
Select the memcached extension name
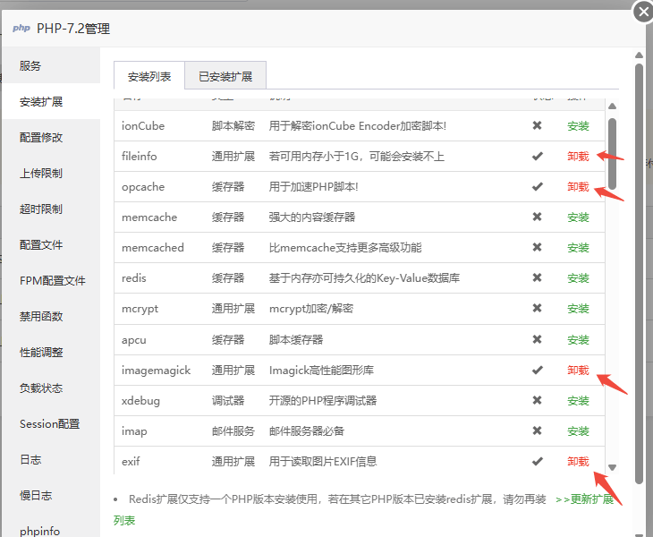tap(152, 247)
